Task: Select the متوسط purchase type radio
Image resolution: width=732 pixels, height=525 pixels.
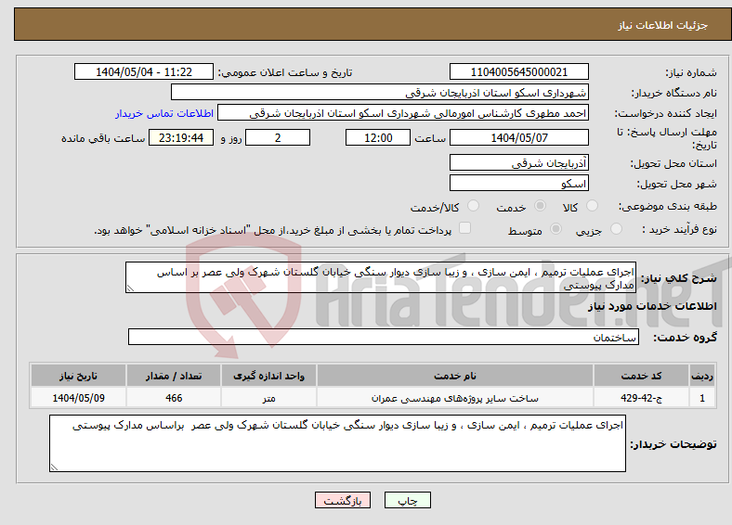Action: point(556,228)
